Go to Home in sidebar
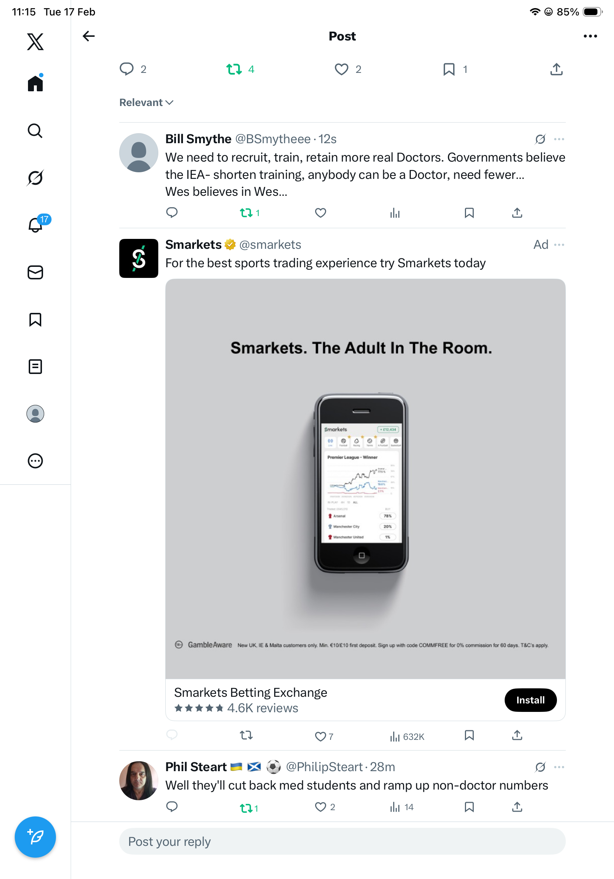This screenshot has width=614, height=879. point(35,84)
